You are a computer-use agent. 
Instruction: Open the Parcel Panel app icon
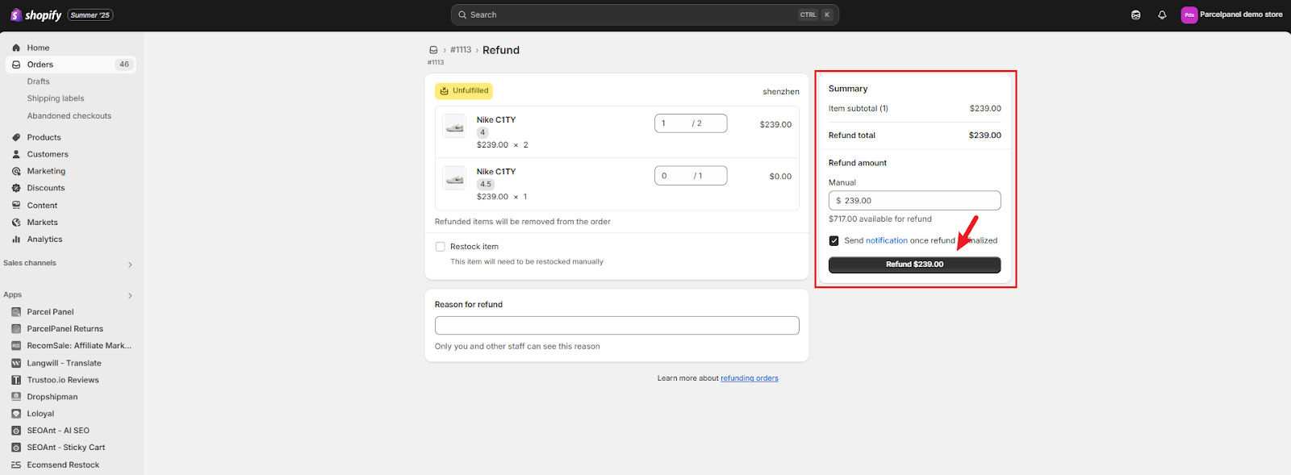pos(16,312)
